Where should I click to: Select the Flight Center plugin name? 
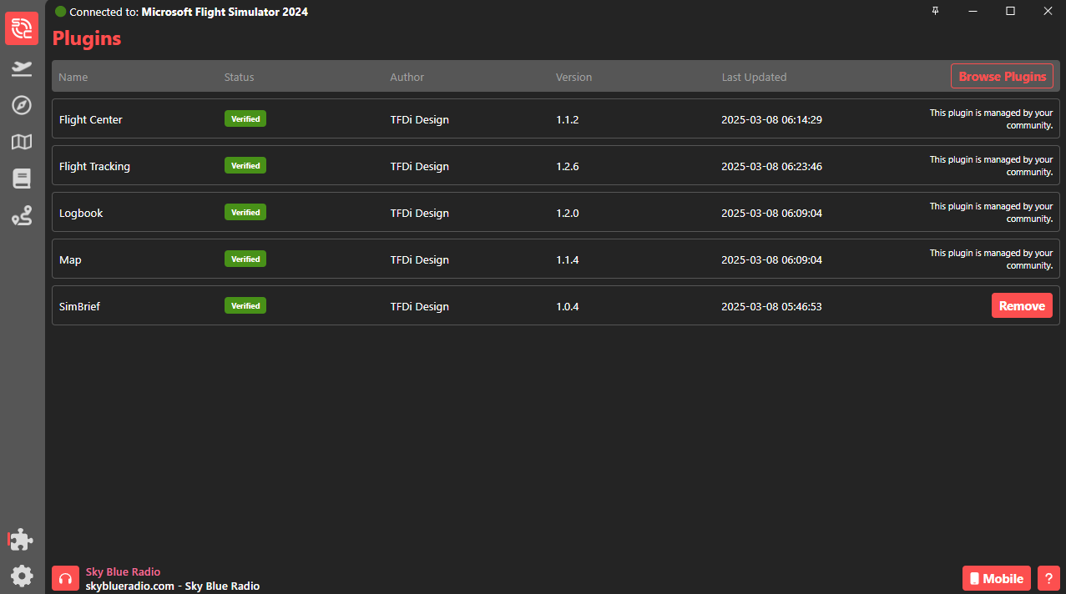click(x=91, y=119)
